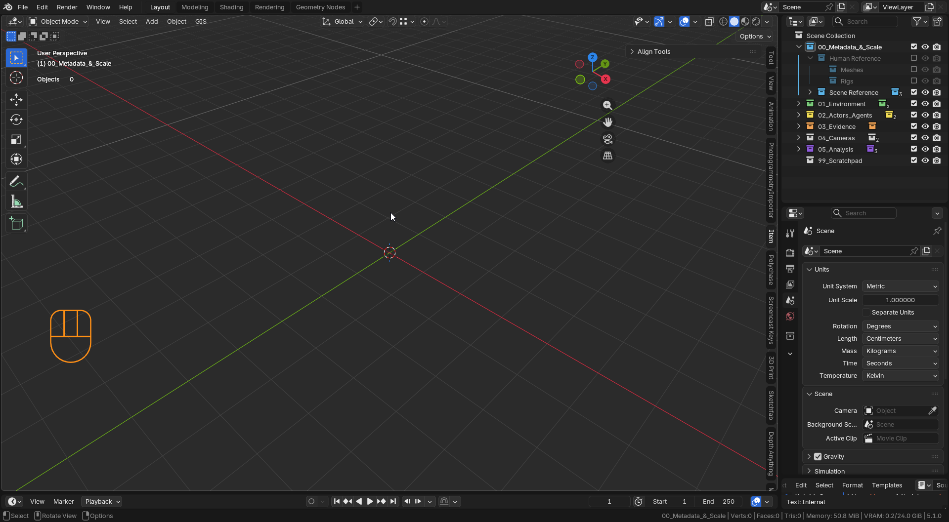Choose the Measure tool
The image size is (949, 522).
[x=16, y=201]
